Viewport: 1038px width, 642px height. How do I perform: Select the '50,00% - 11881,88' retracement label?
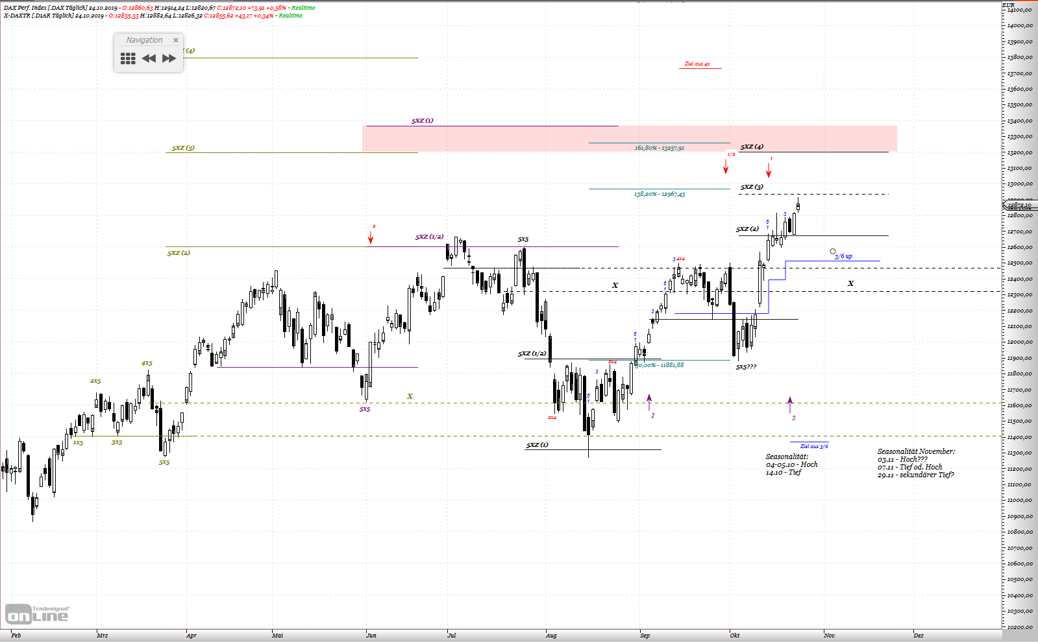pos(660,365)
